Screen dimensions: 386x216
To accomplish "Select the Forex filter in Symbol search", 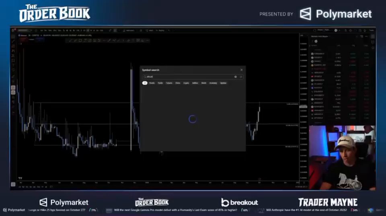I will [x=178, y=83].
